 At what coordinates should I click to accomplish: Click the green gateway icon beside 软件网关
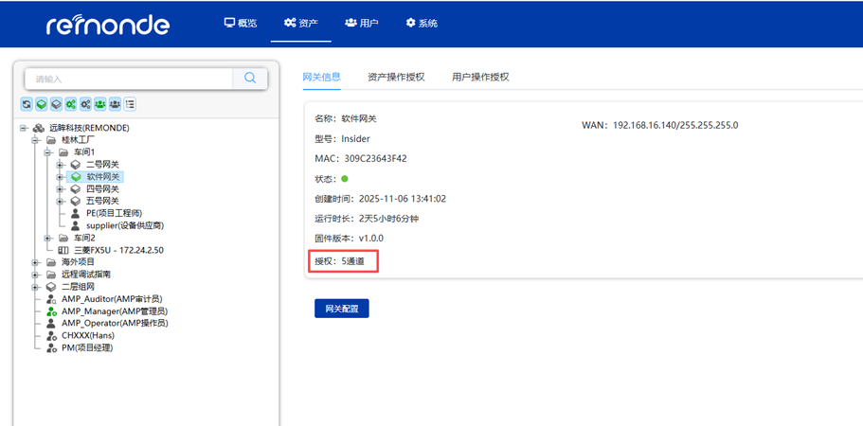(x=76, y=176)
